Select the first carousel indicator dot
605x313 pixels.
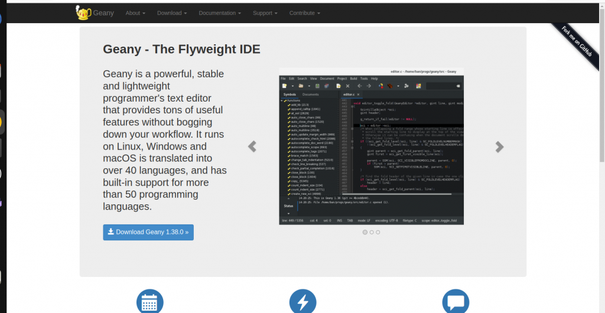click(365, 232)
